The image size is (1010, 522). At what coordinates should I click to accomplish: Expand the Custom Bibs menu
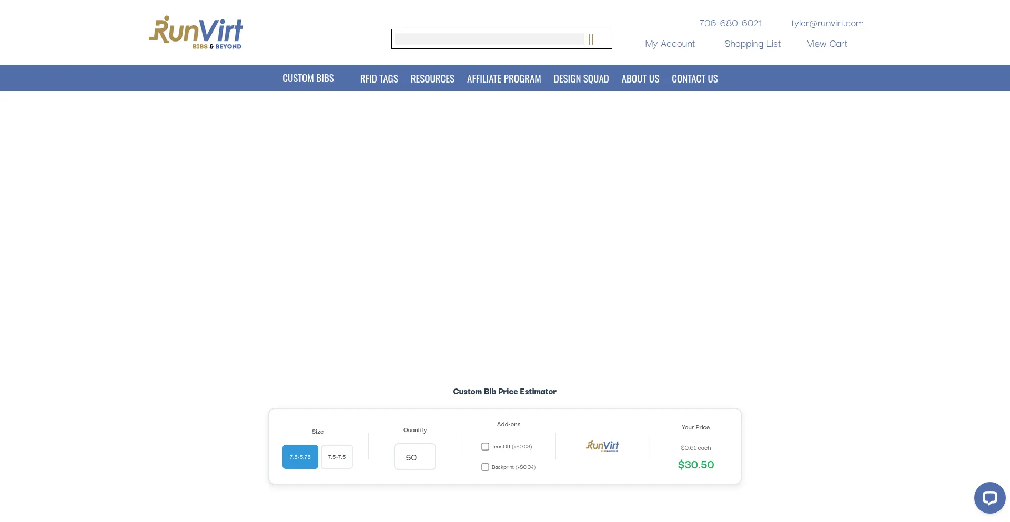(308, 78)
